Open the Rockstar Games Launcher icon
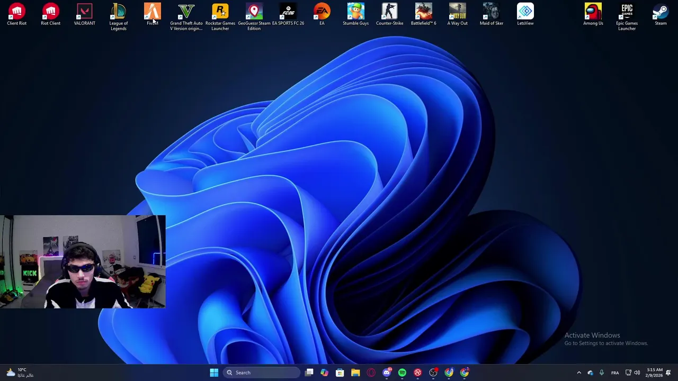Screen dimensions: 678x381 pyautogui.click(x=220, y=16)
